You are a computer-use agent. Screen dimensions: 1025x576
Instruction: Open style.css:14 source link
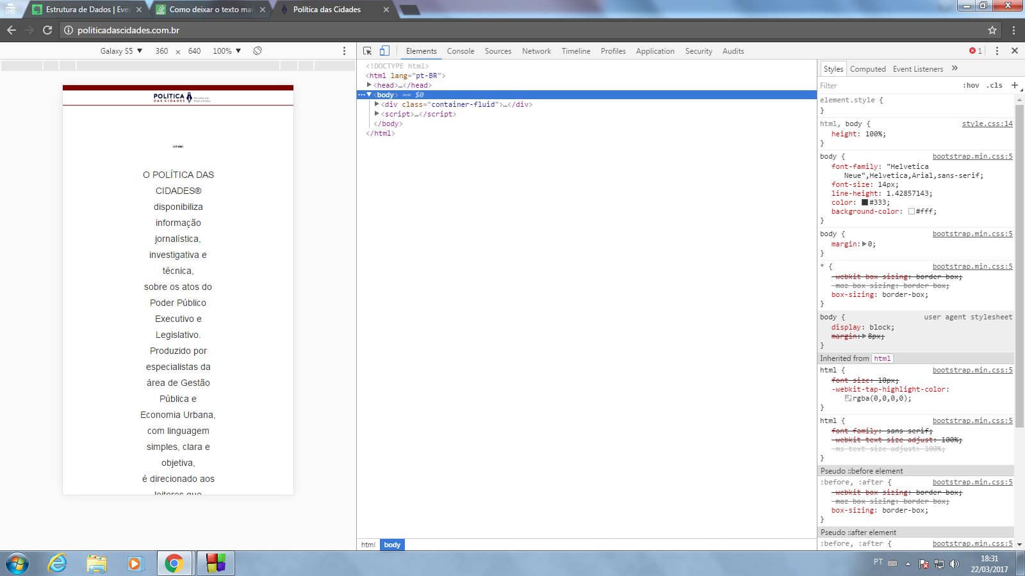tap(987, 124)
